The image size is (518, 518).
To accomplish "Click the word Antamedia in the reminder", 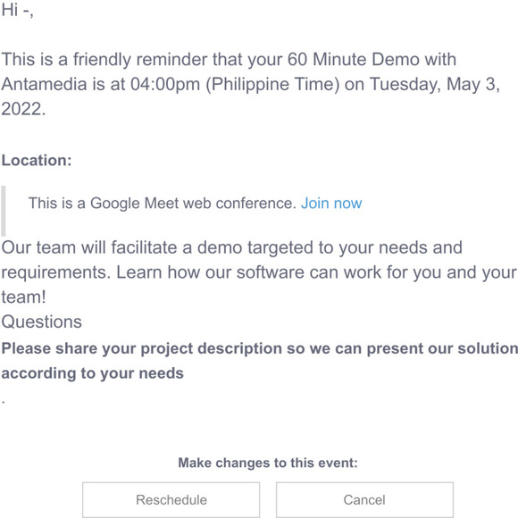I will (45, 84).
